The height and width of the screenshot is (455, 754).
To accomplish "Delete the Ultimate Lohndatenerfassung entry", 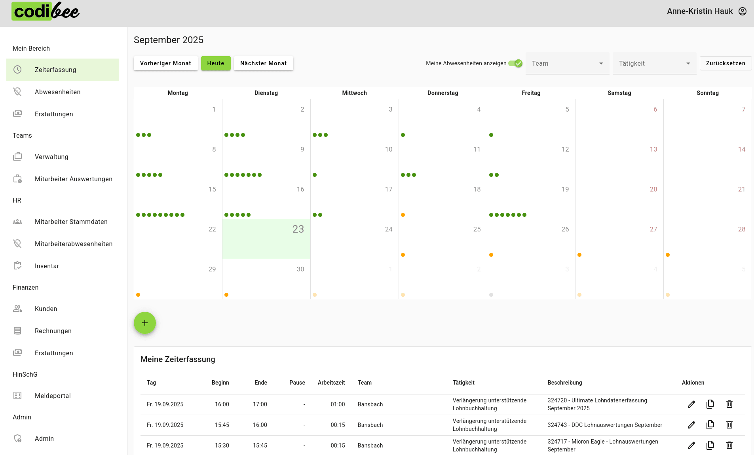I will [x=729, y=404].
